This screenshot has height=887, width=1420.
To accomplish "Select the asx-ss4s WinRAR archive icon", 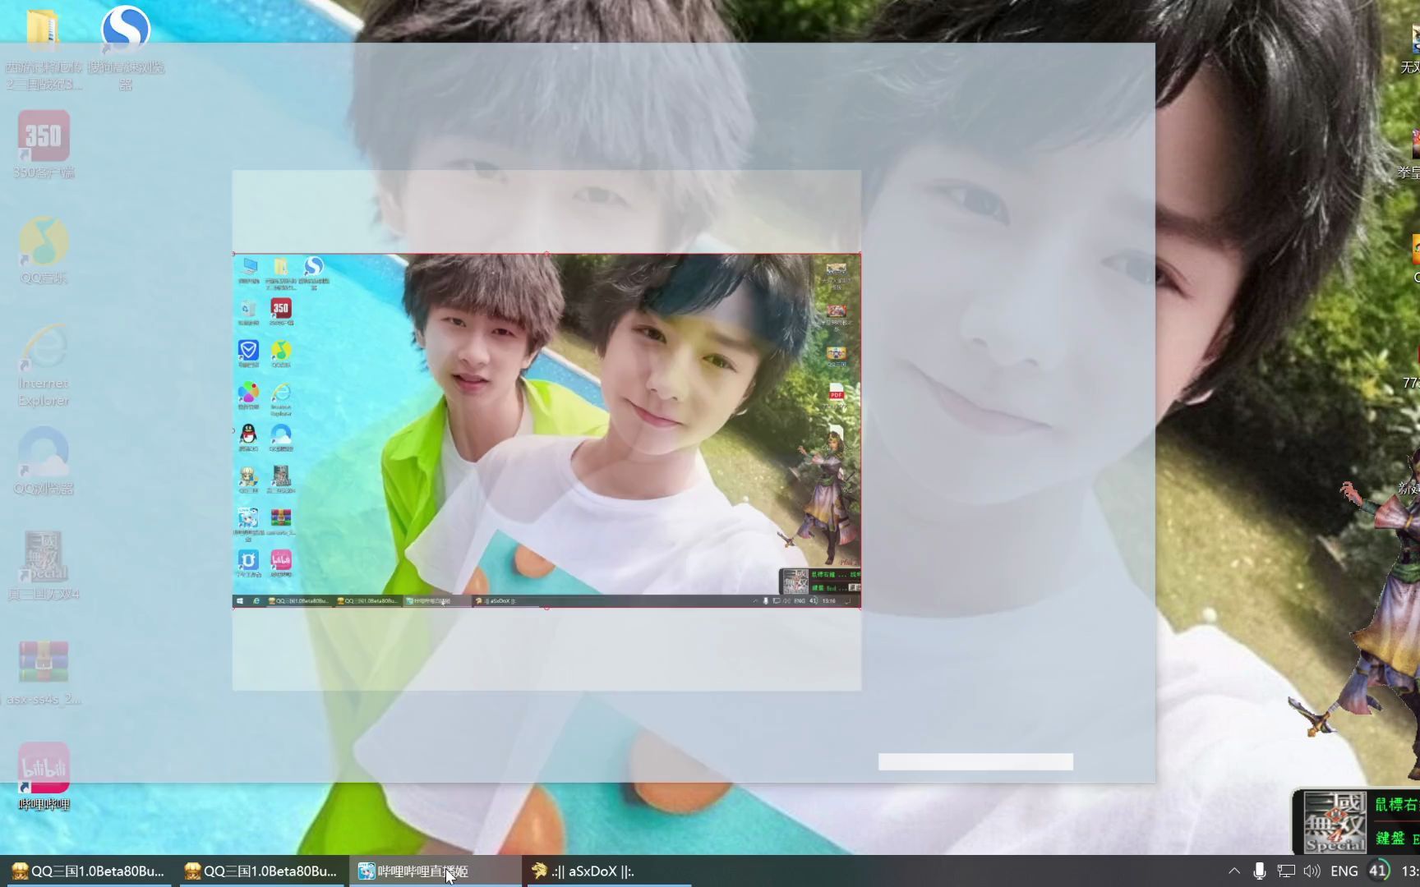I will [44, 672].
